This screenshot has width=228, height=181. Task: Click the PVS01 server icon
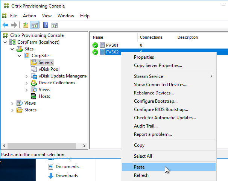[102, 45]
